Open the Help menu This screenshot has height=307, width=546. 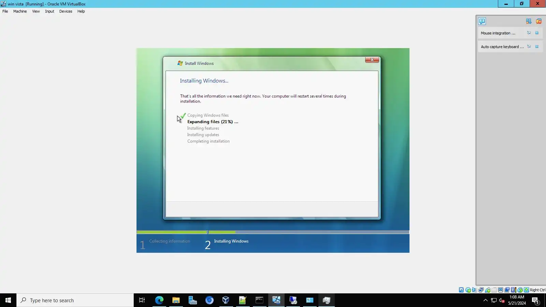point(81,11)
